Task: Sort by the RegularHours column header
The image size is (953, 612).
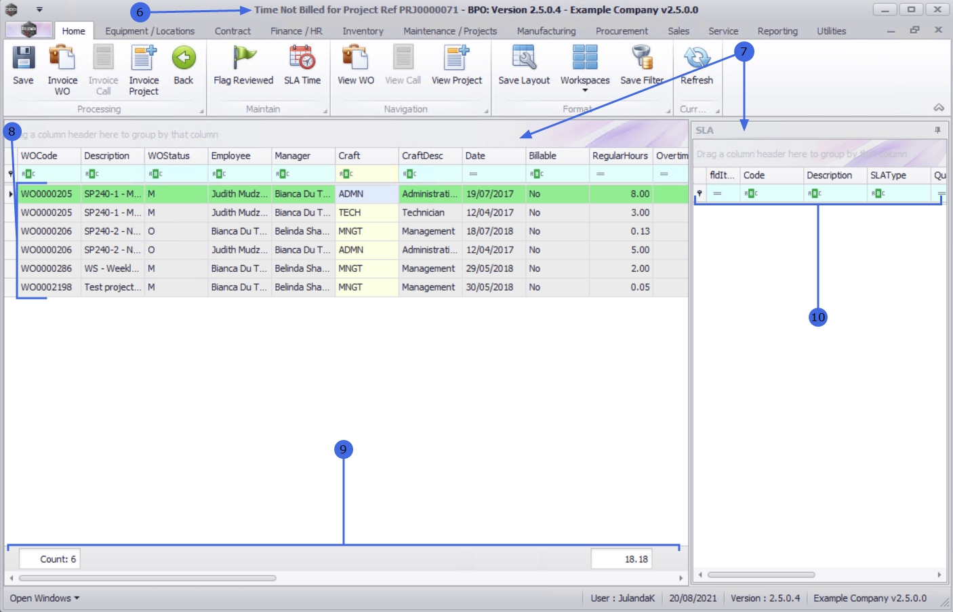Action: tap(621, 156)
